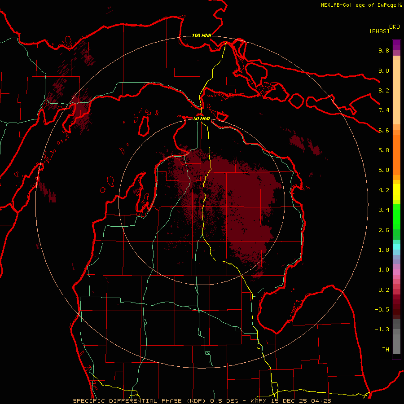Screen dimensions: 404x404
Task: Select the 8.2 scale value
Action: (384, 90)
